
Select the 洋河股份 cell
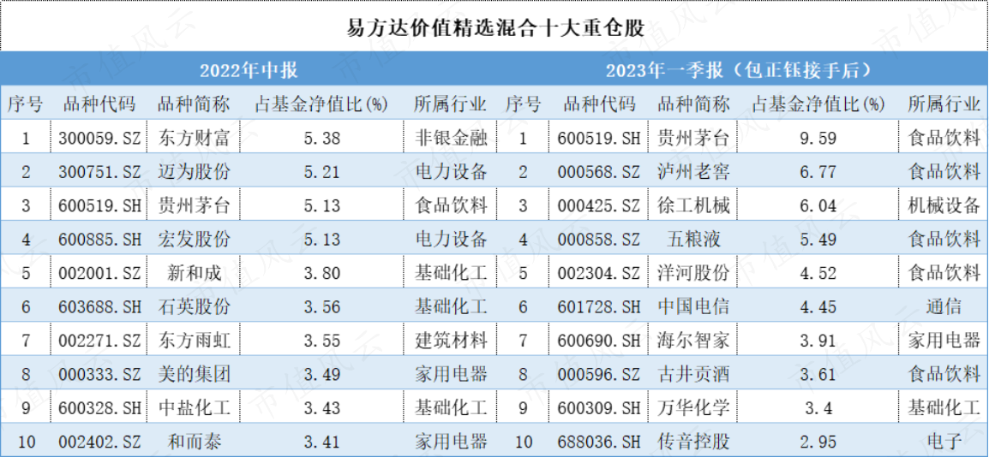(693, 273)
